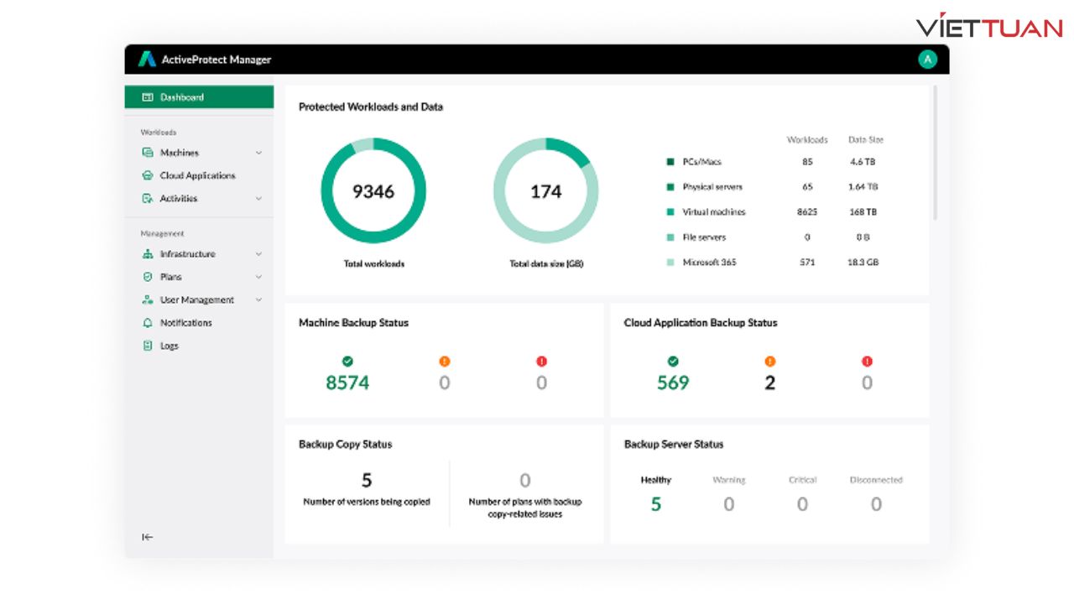Expand the Plans submenu chevron

pos(258,277)
